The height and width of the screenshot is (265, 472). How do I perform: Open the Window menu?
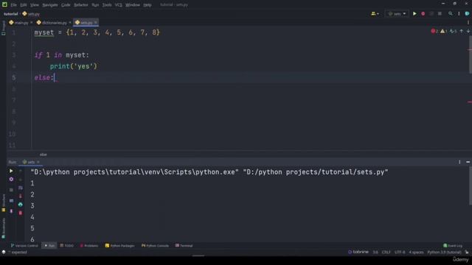pos(133,5)
